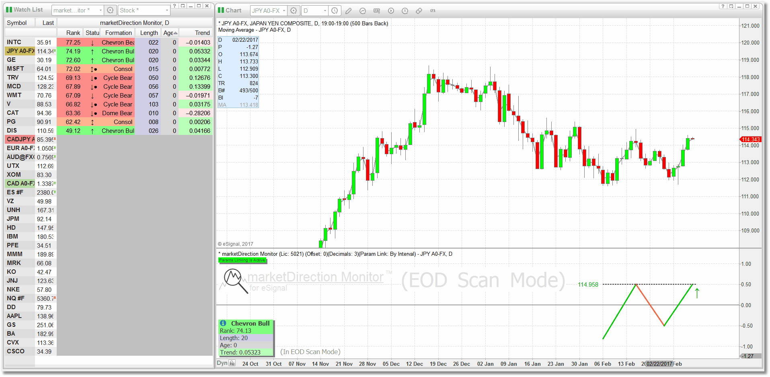Select the pencil drawing tools icon

[348, 11]
